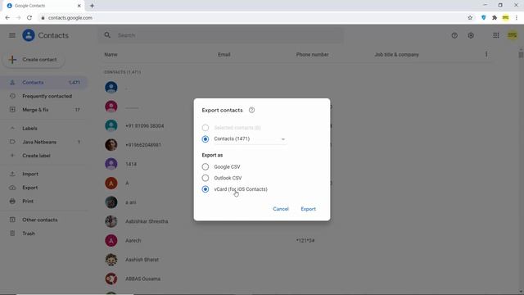Click the shield extension icon
Screen dimensions: 524x295
coord(483,18)
